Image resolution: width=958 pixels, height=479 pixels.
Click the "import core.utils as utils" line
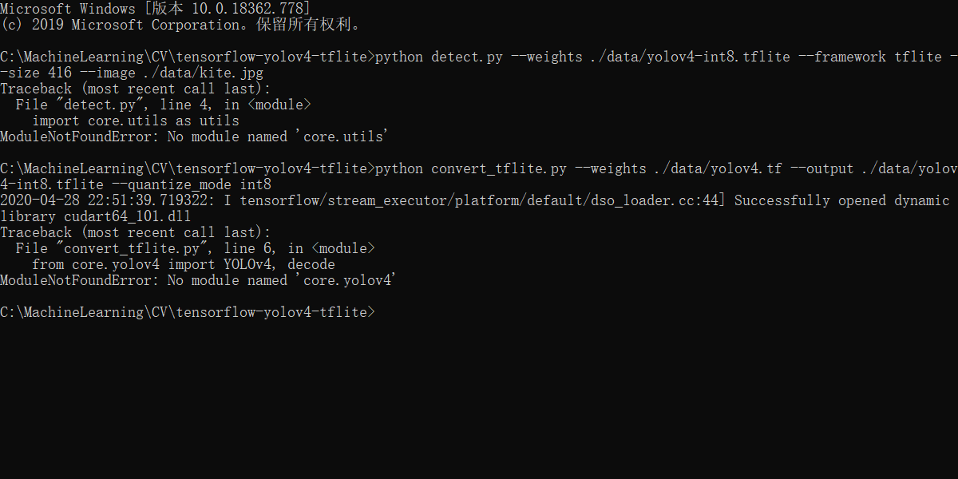(x=136, y=121)
